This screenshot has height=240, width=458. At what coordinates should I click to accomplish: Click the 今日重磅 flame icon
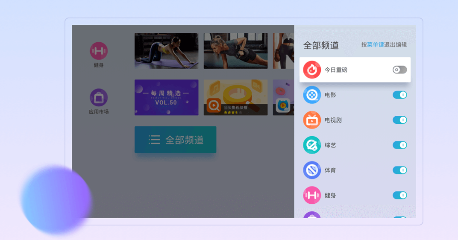click(x=312, y=70)
